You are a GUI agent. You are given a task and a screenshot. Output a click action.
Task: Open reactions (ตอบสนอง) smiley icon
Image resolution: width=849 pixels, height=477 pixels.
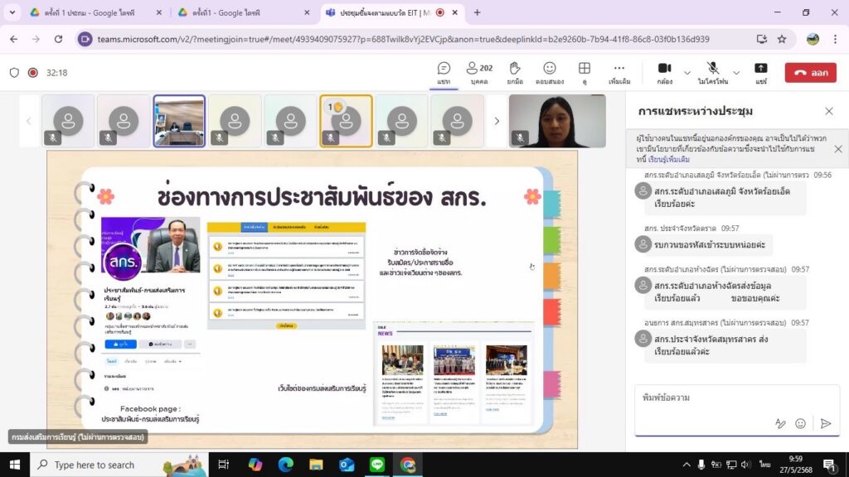coord(550,73)
